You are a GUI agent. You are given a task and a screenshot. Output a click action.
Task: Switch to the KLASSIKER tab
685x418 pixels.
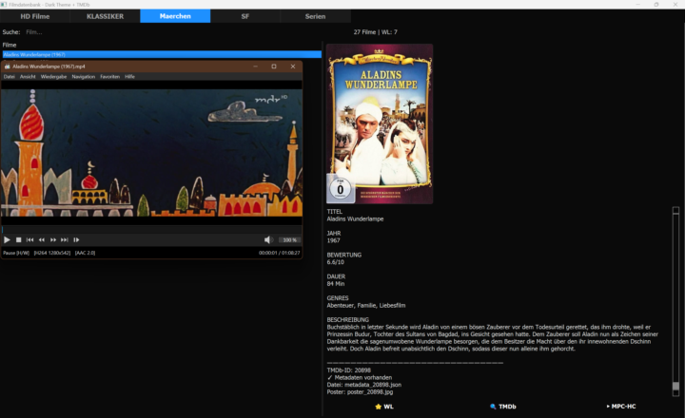pos(105,16)
